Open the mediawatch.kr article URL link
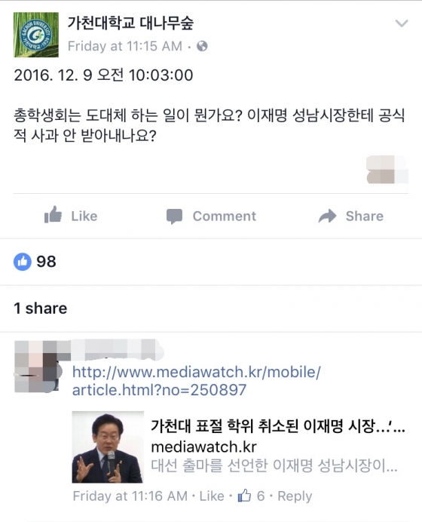The width and height of the screenshot is (422, 522). (x=196, y=381)
